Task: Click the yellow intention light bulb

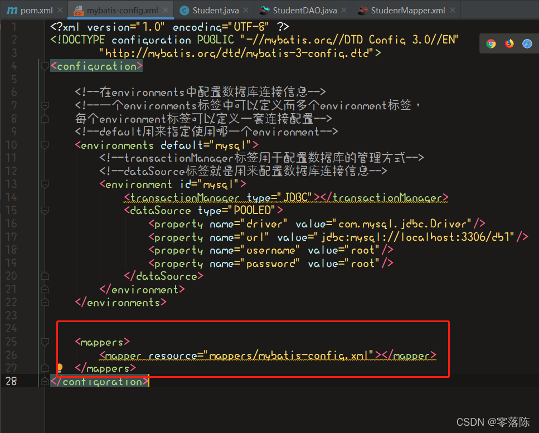Action: point(60,368)
